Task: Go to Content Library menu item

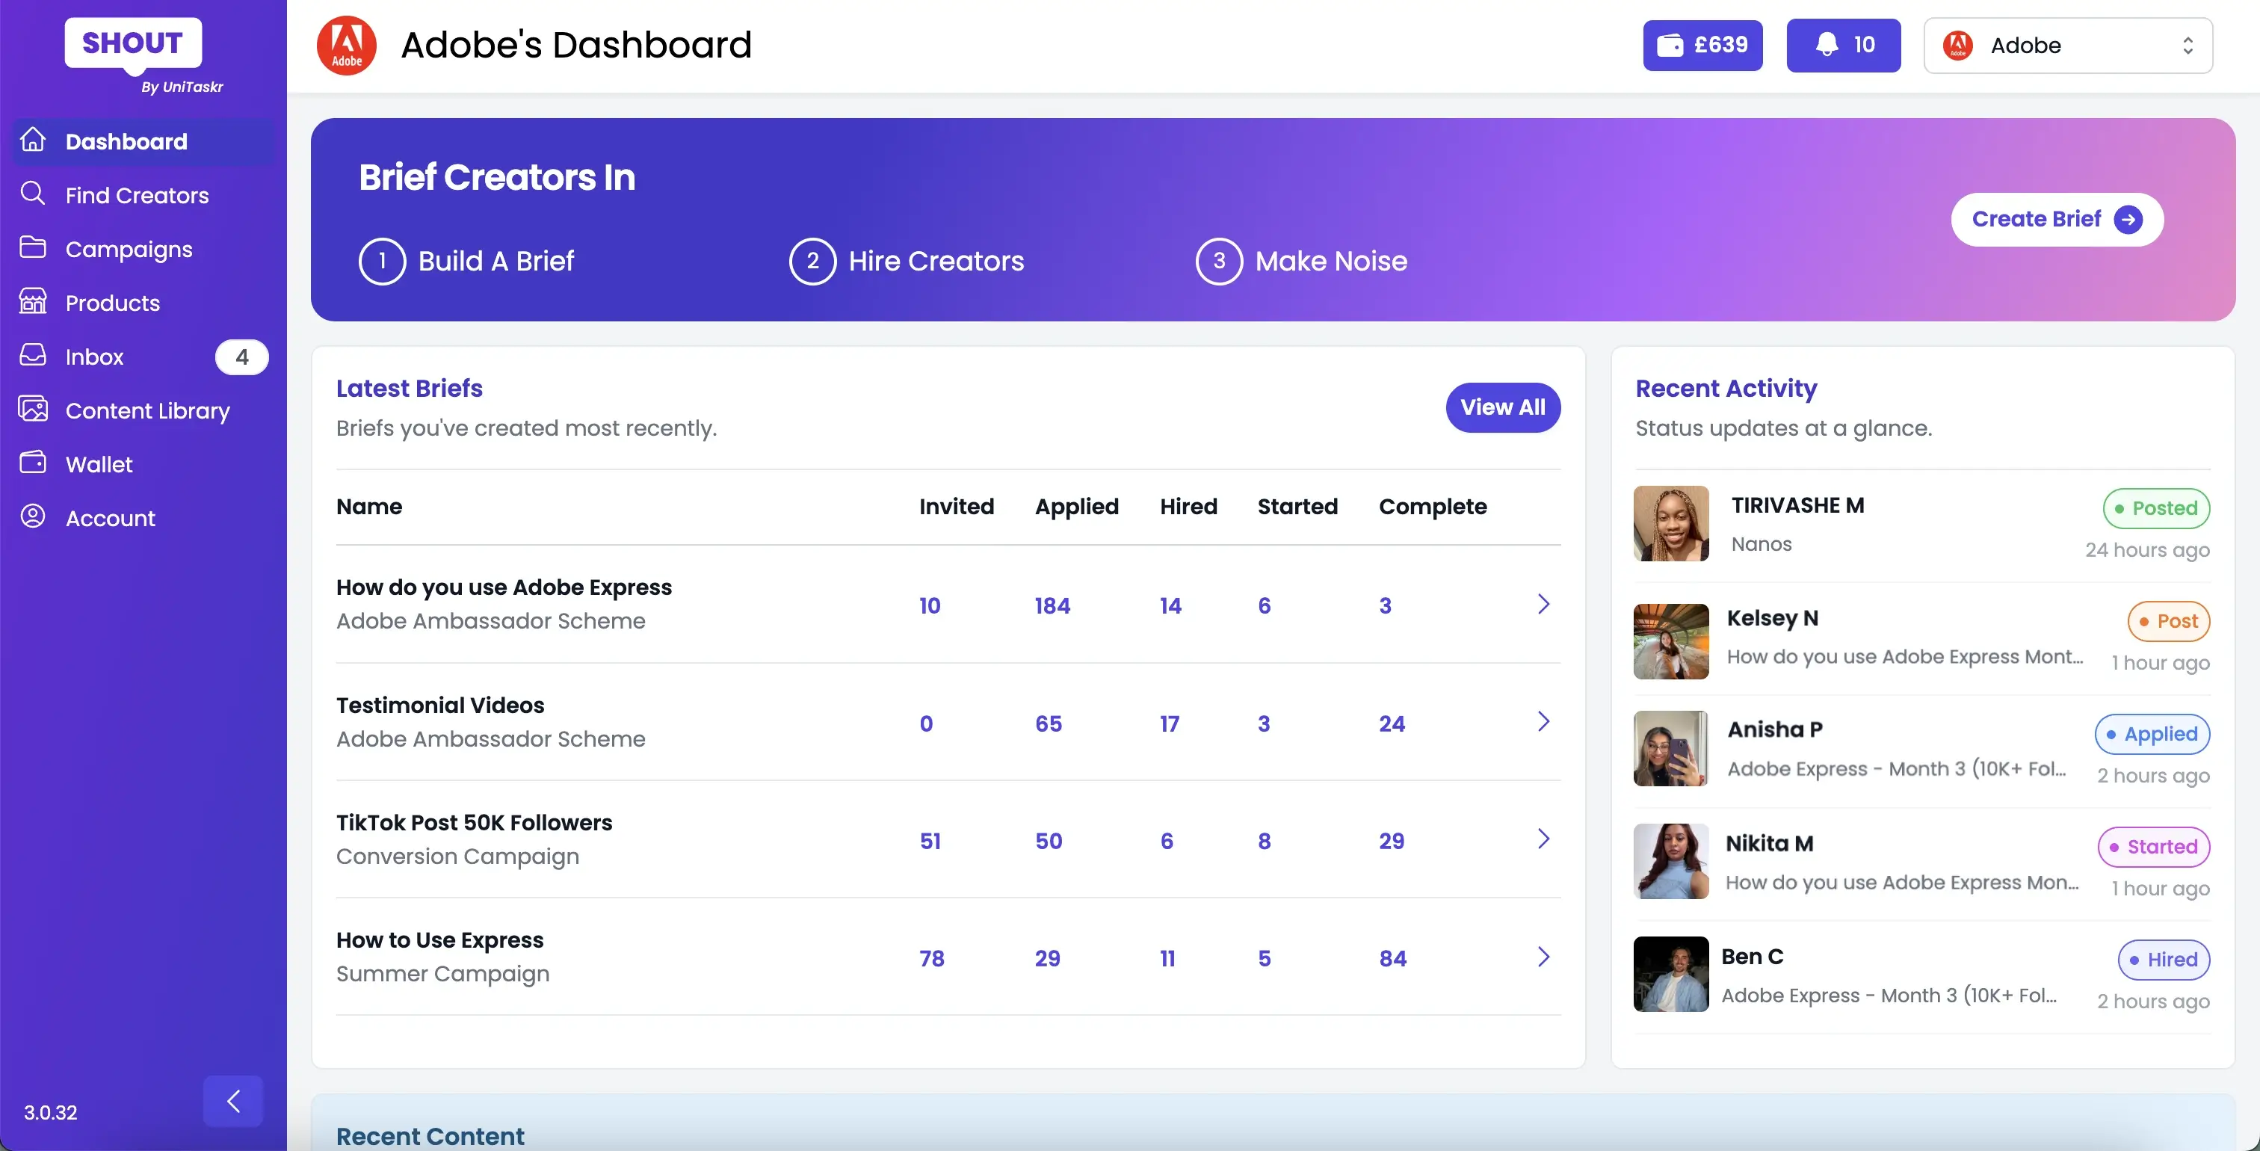Action: coord(147,410)
